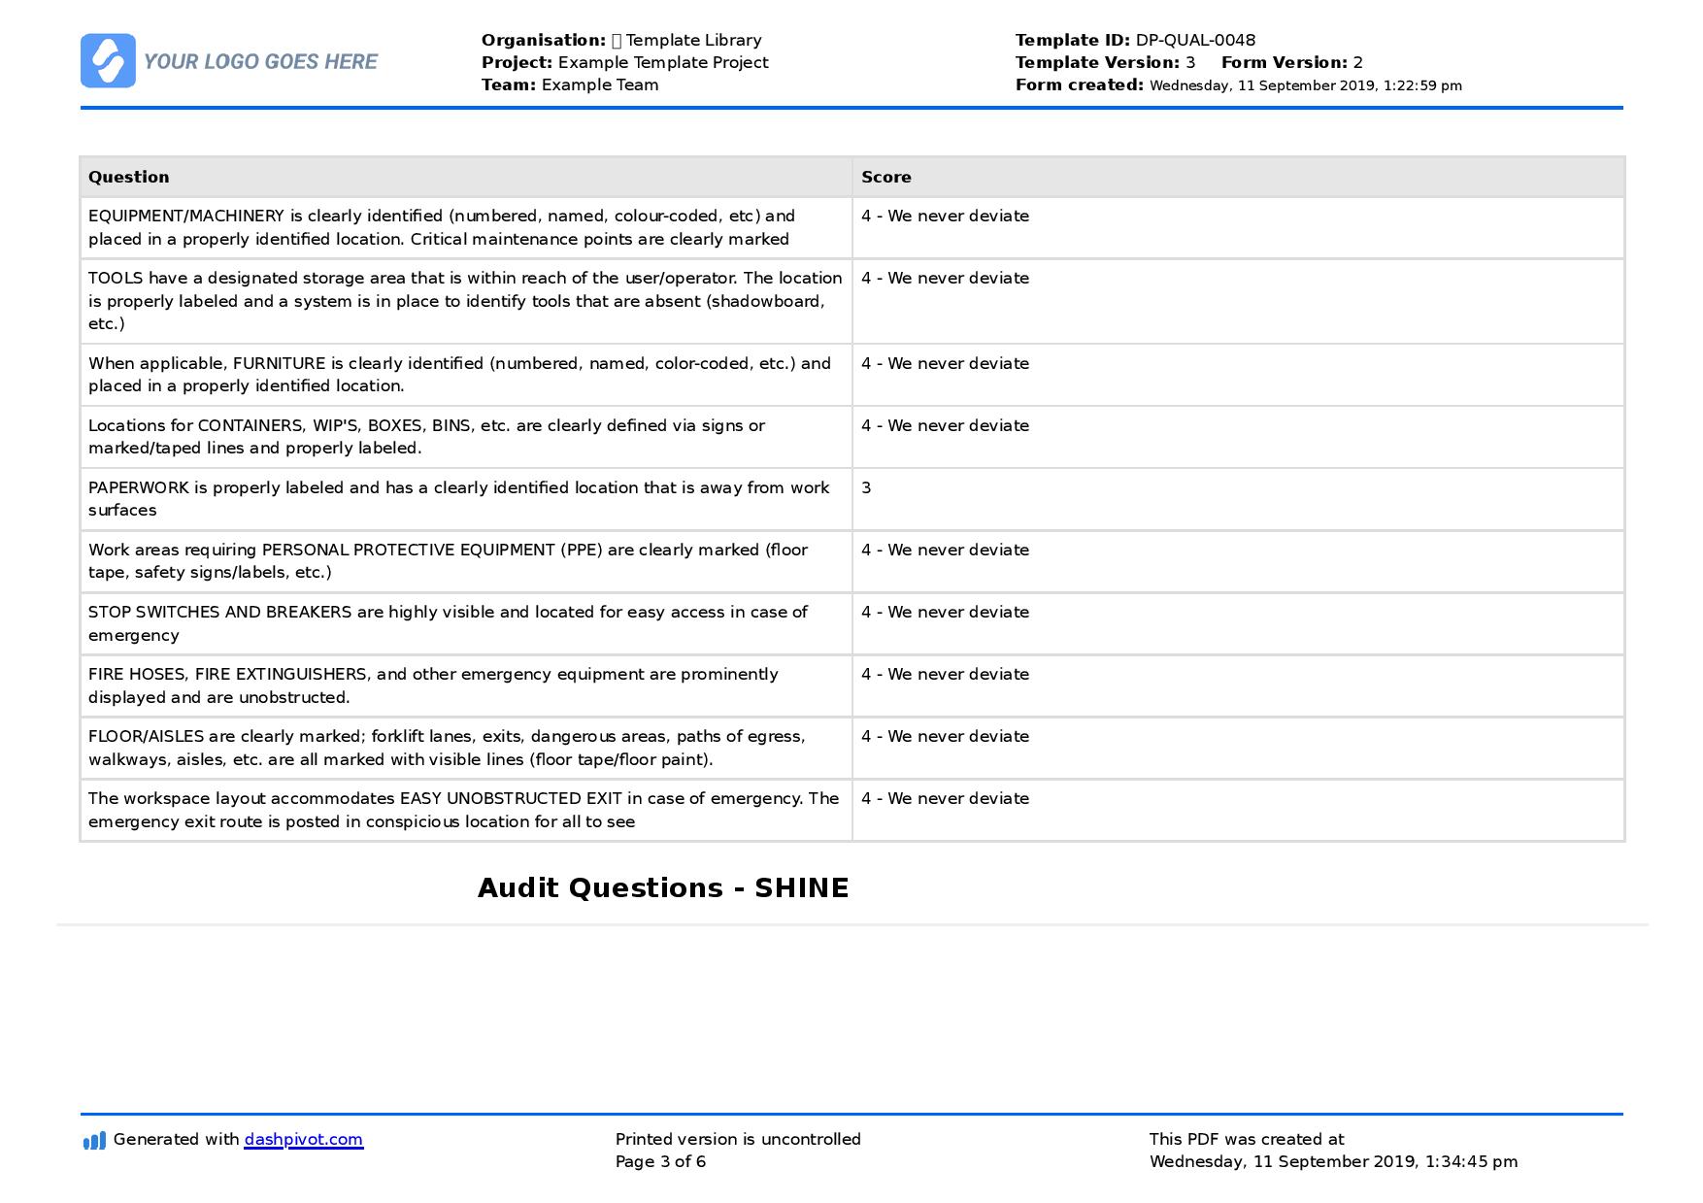Click EASY UNOBSTRUCTED EXIT score cell

1238,810
